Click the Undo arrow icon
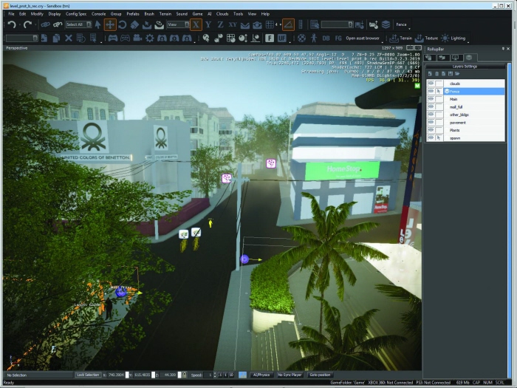This screenshot has height=388, width=517. click(x=12, y=24)
